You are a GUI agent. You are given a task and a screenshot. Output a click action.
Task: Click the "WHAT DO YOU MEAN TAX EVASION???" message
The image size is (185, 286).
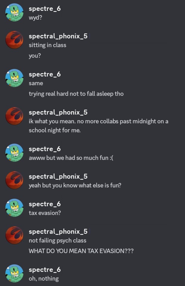[x=81, y=251]
